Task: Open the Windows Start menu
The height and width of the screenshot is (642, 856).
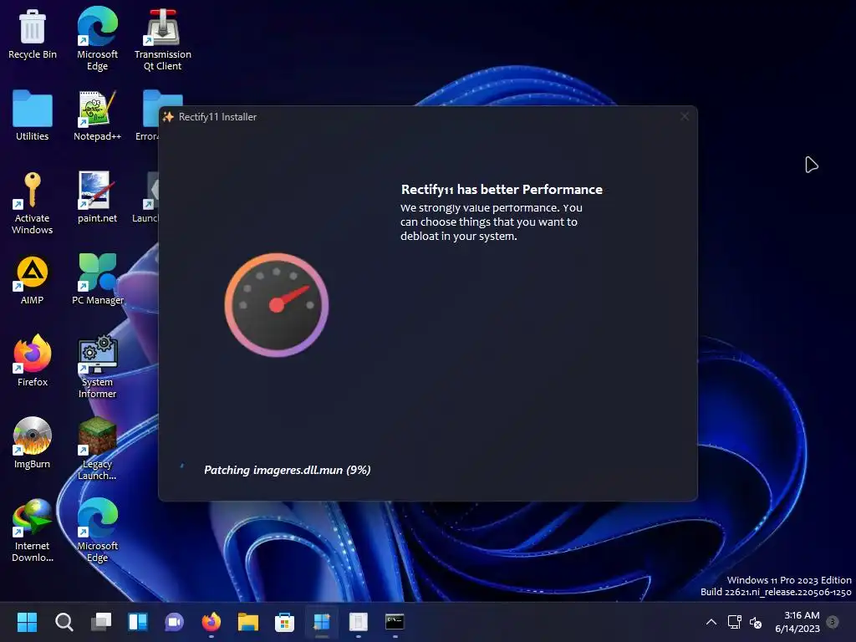Action: (27, 622)
